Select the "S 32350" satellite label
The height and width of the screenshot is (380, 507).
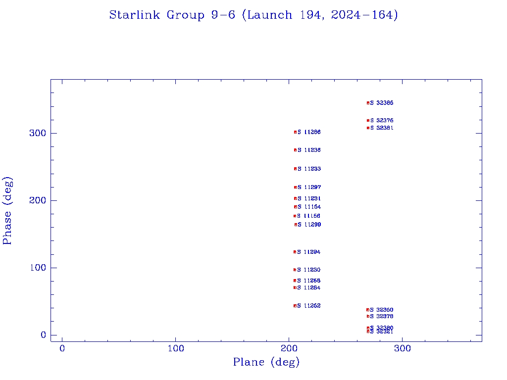coord(382,310)
